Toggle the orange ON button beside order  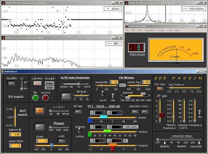pos(39,110)
